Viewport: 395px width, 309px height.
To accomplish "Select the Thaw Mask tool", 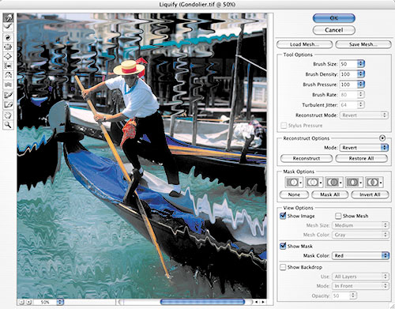I will point(8,105).
